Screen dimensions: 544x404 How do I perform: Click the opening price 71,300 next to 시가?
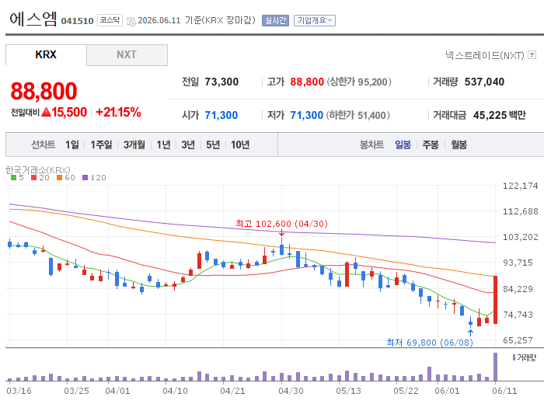[x=221, y=115]
